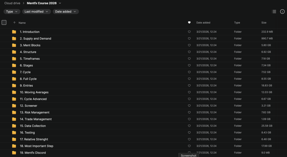
Task: Favorite the 16. Testing folder
Action: (x=189, y=133)
